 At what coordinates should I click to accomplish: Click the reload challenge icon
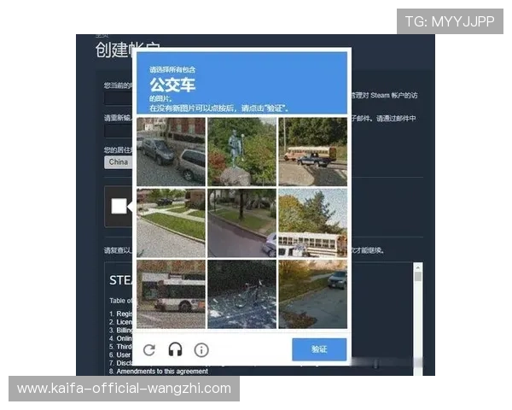149,350
